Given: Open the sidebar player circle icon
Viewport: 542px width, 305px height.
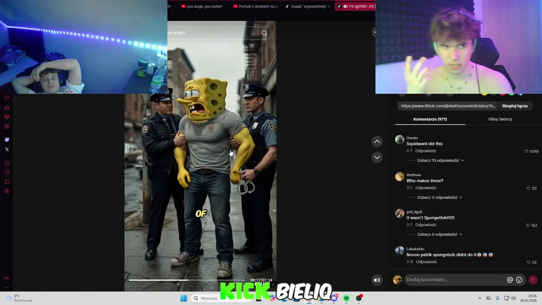Looking at the screenshot, I should [7, 163].
